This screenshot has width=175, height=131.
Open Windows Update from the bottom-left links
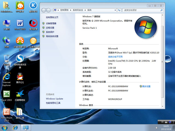(x=54, y=99)
